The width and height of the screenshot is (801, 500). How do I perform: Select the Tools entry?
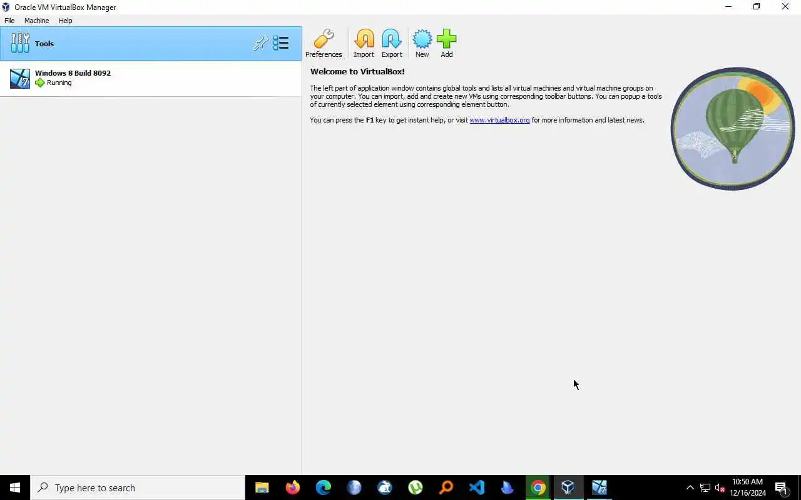click(x=151, y=44)
